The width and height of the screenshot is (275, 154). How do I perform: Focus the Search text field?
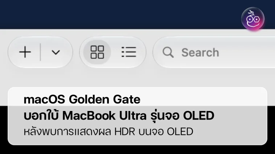click(214, 52)
